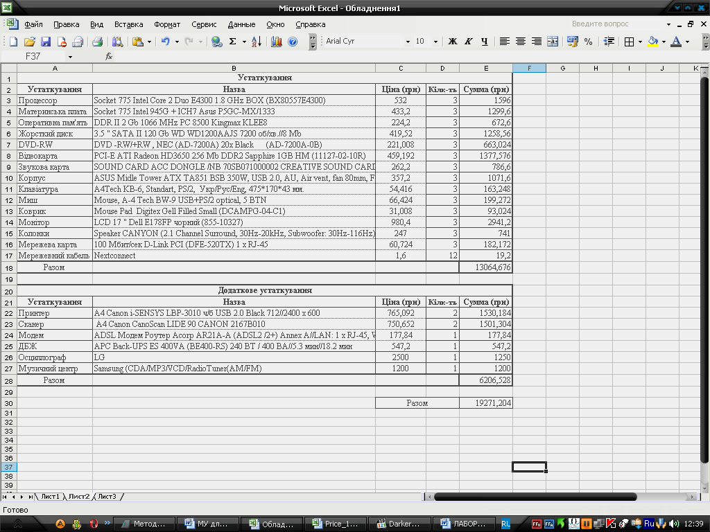The image size is (710, 532).
Task: Switch to Price_1 workbook in the taskbar
Action: click(335, 524)
